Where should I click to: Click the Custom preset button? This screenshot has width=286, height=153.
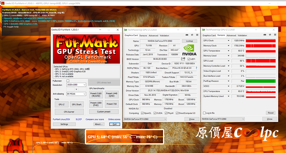(x=104, y=112)
